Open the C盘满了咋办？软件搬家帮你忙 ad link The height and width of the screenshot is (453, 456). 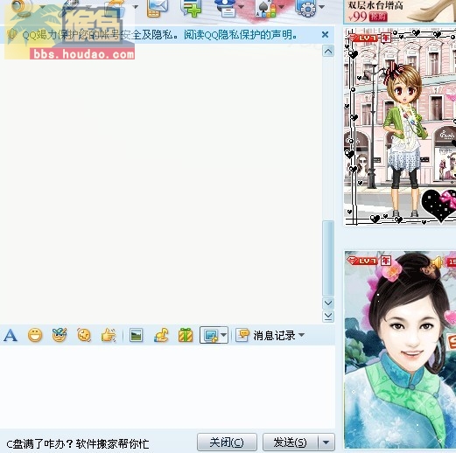78,444
